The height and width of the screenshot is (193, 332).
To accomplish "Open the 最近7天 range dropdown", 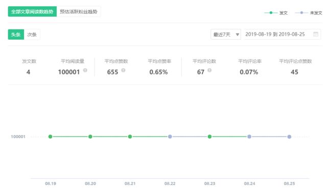I will tap(226, 35).
